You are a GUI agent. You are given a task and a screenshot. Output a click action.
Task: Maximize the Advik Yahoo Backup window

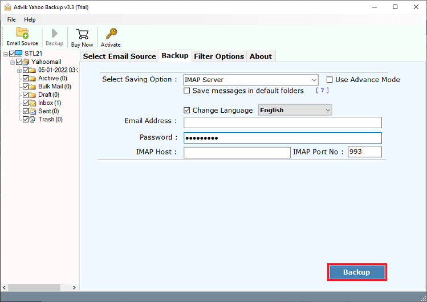(x=395, y=7)
